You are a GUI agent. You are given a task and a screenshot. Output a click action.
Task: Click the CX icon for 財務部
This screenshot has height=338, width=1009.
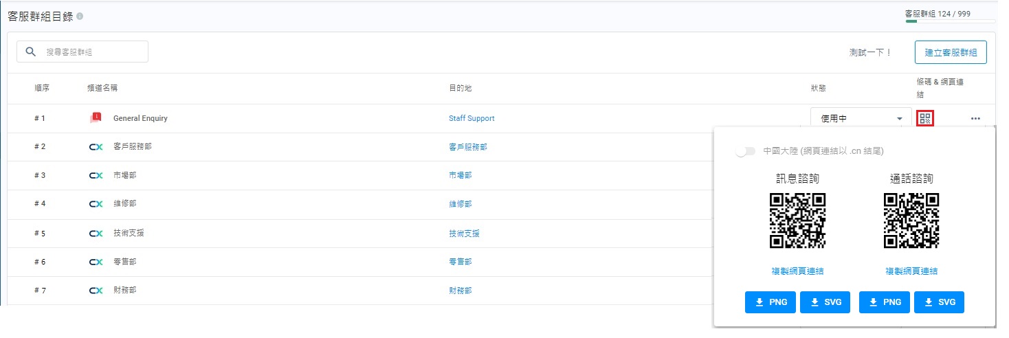96,291
